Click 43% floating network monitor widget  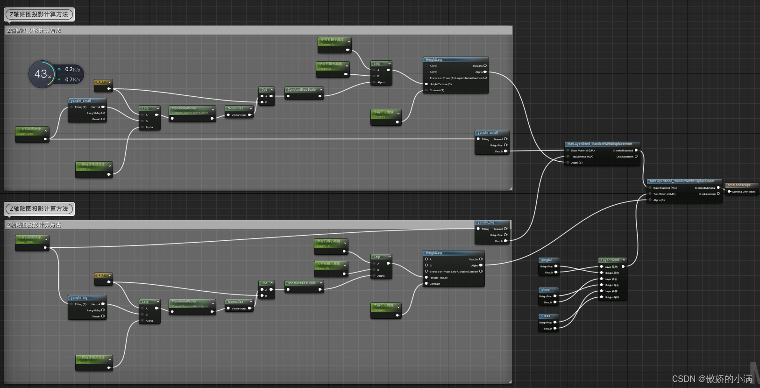click(42, 74)
